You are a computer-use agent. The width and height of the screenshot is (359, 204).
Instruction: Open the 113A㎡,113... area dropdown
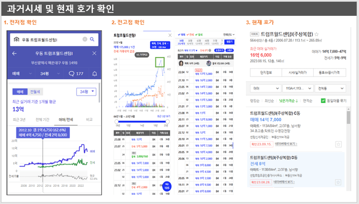298,88
